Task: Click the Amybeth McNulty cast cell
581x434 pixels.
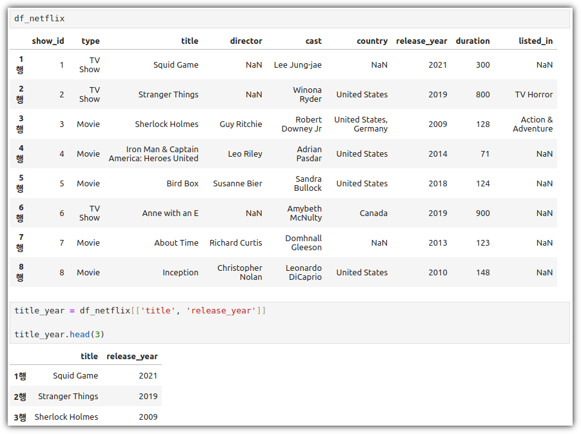Action: (304, 213)
